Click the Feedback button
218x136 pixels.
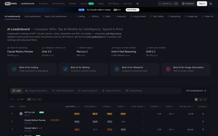(188, 4)
